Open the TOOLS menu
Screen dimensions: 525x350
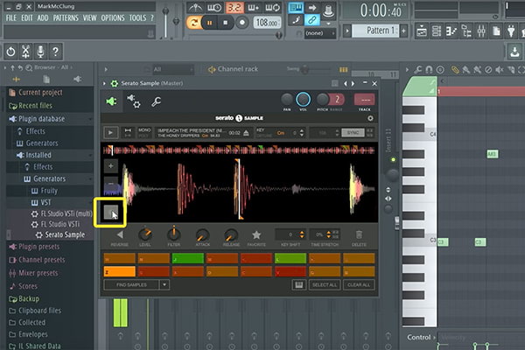click(137, 17)
